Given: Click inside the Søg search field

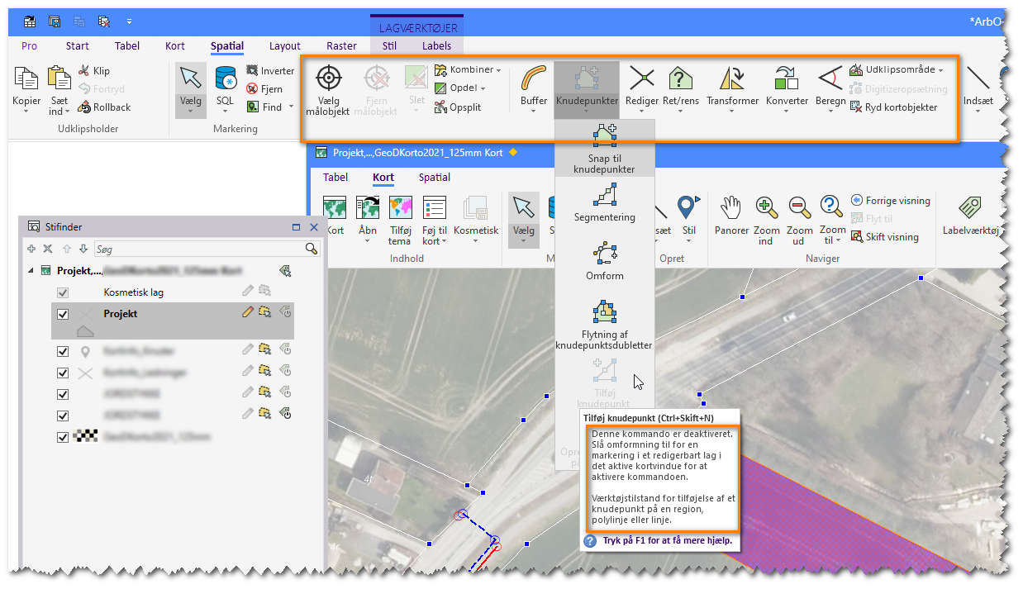Looking at the screenshot, I should click(198, 249).
